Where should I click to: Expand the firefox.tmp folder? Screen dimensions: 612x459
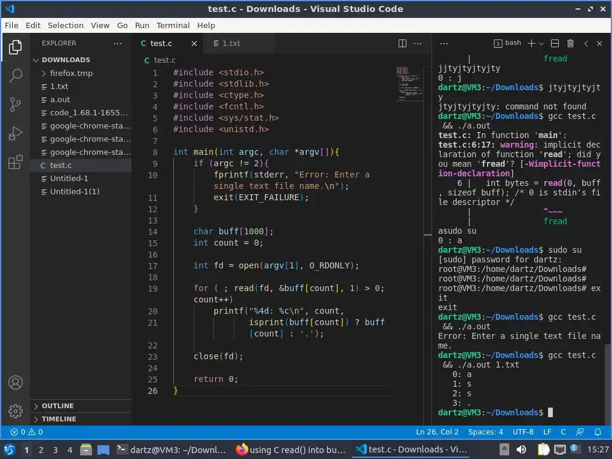click(x=81, y=73)
